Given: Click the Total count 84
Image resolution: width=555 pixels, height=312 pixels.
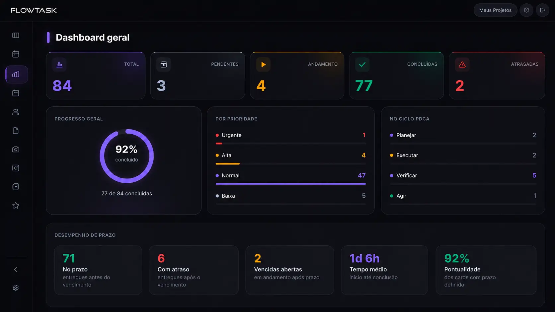Looking at the screenshot, I should [x=62, y=86].
